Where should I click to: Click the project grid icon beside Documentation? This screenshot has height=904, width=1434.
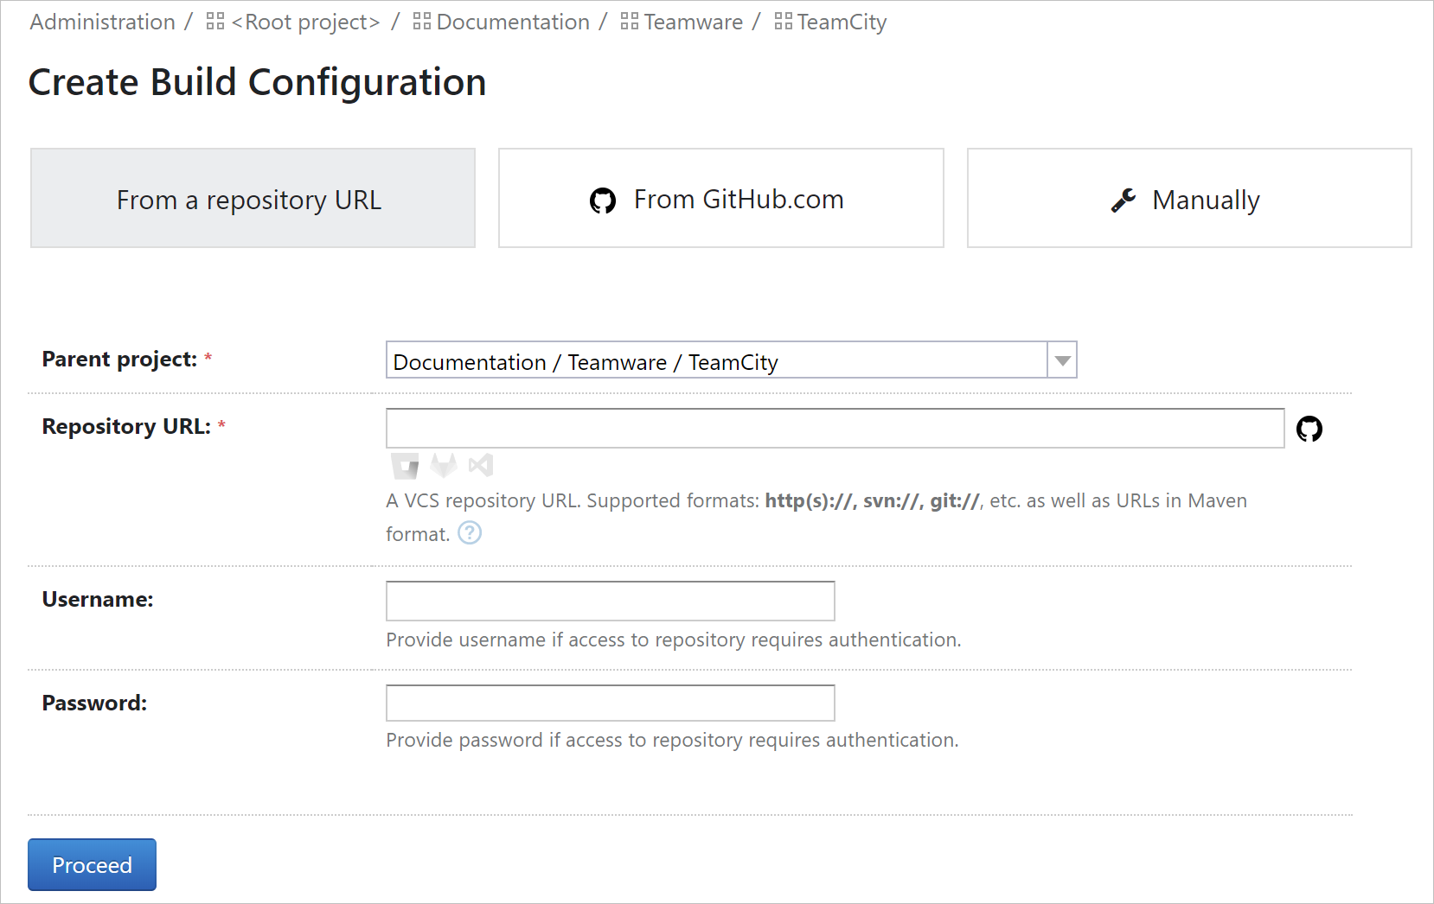421,22
